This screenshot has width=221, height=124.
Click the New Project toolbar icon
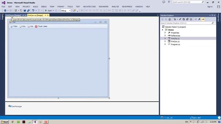point(16,11)
